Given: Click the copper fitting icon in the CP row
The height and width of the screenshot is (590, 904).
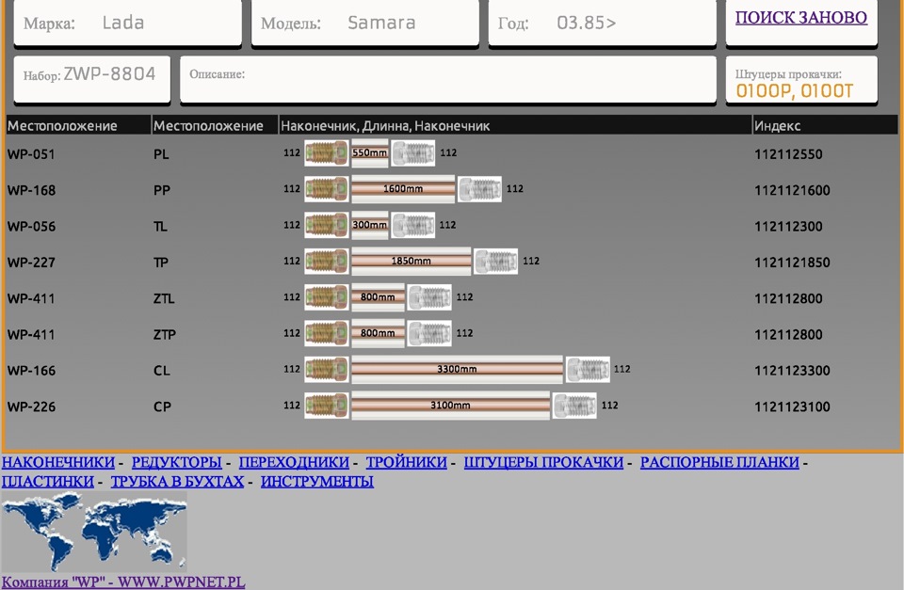Looking at the screenshot, I should coord(327,405).
